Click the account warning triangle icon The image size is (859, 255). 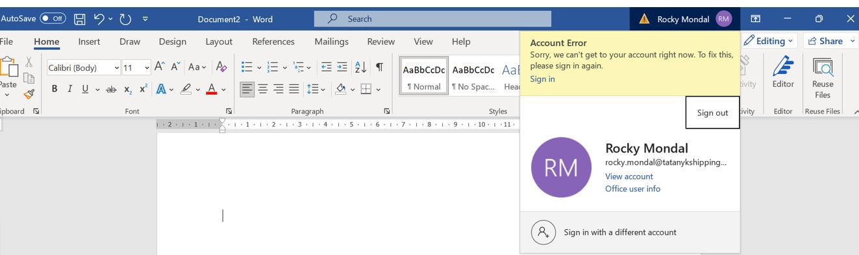(644, 19)
